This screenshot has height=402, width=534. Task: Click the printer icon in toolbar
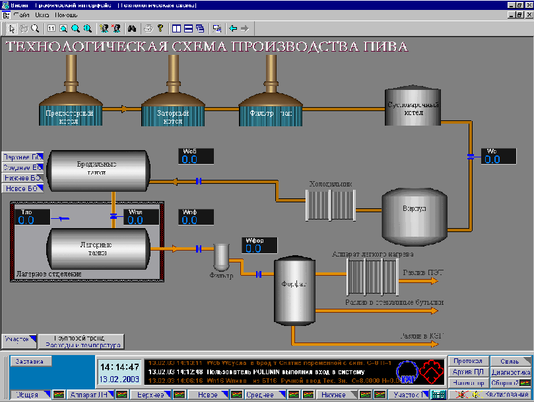149,28
